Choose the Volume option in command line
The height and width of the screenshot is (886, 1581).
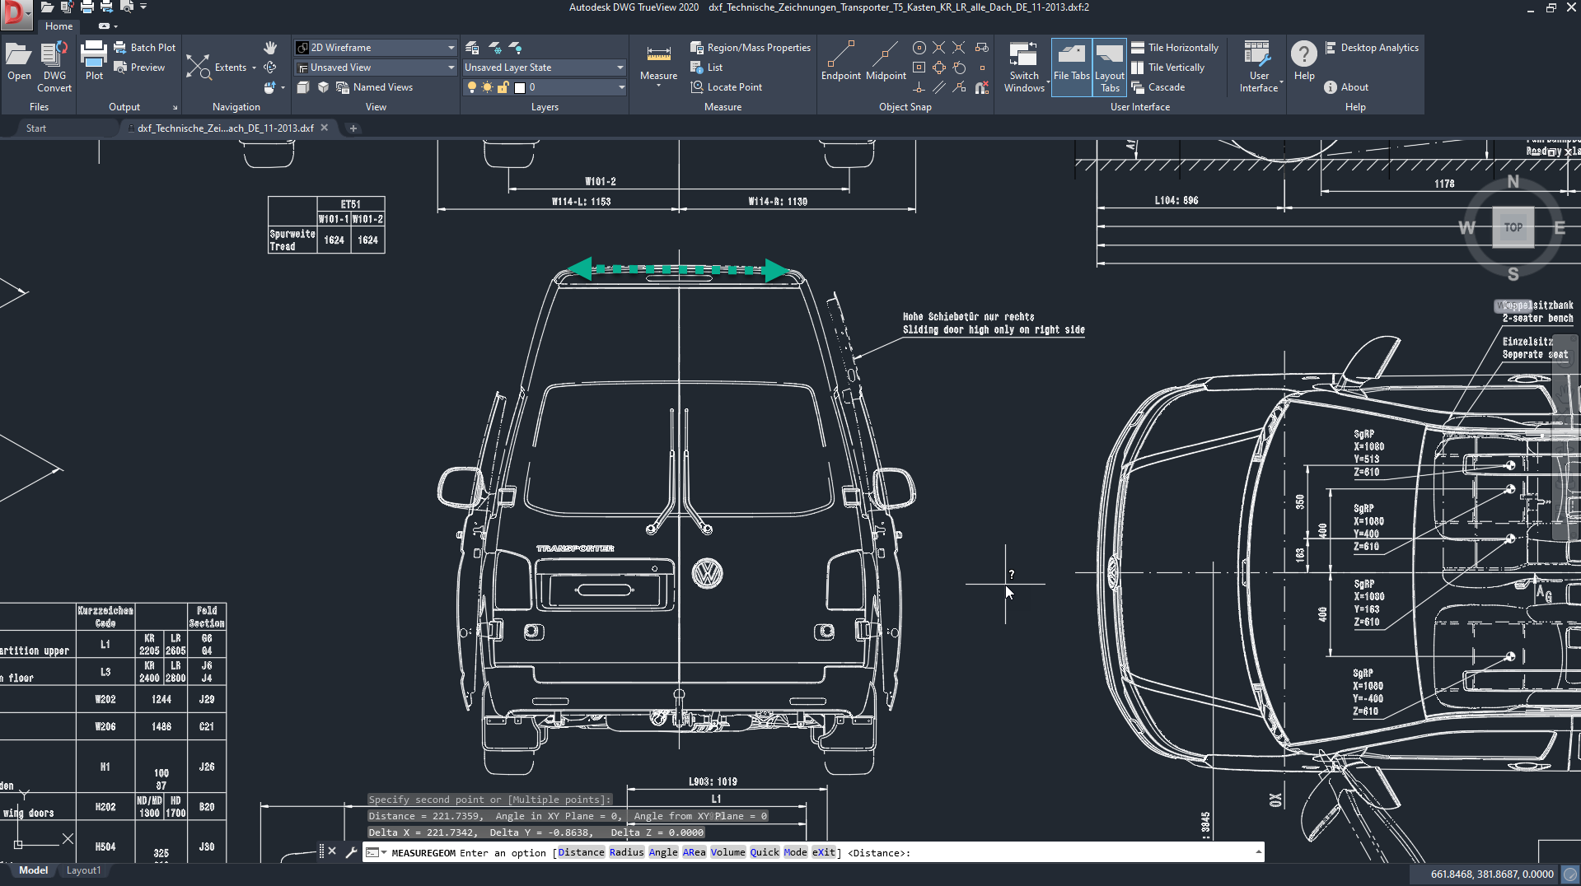tap(727, 852)
